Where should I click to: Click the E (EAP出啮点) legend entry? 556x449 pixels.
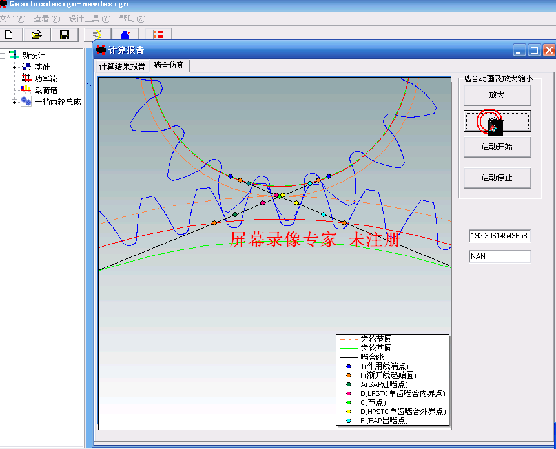(377, 421)
